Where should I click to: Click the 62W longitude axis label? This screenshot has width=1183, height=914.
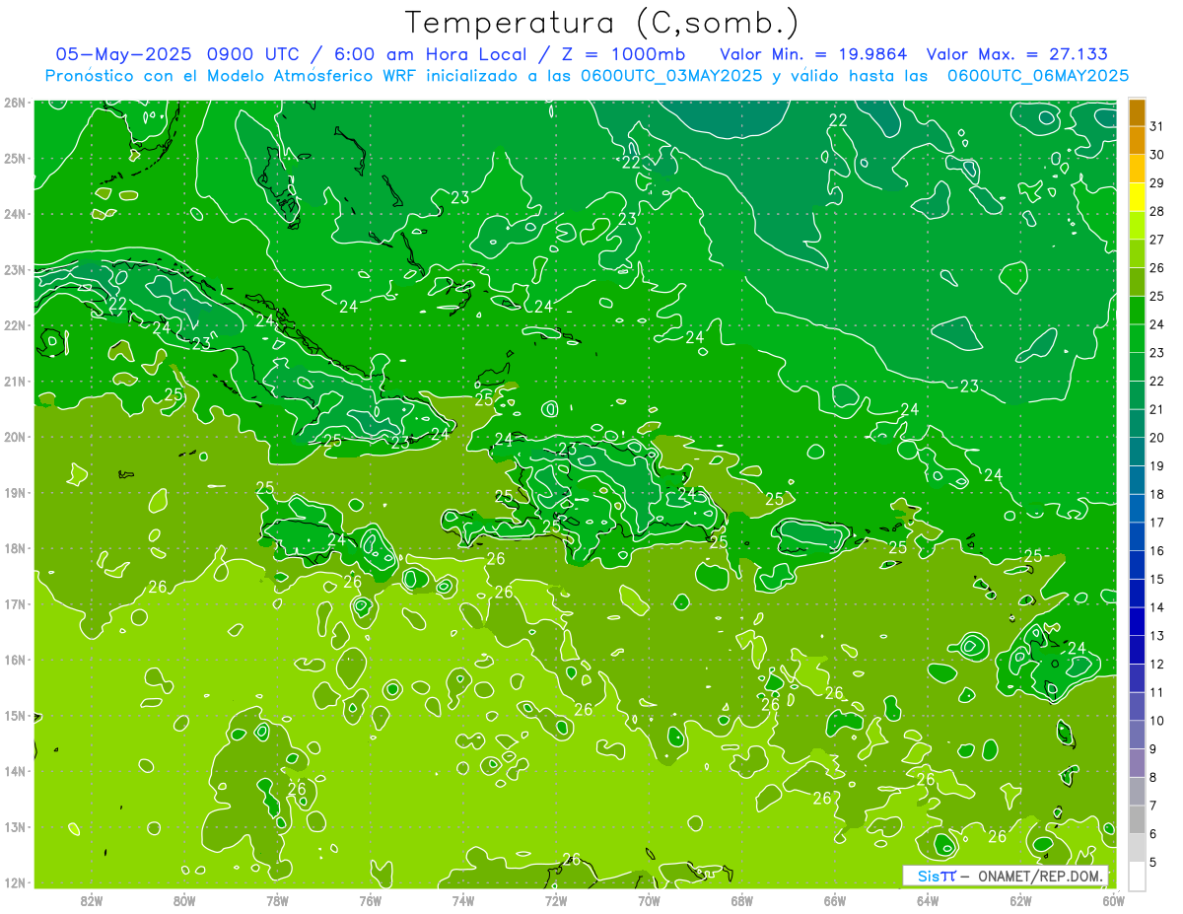click(x=1020, y=900)
